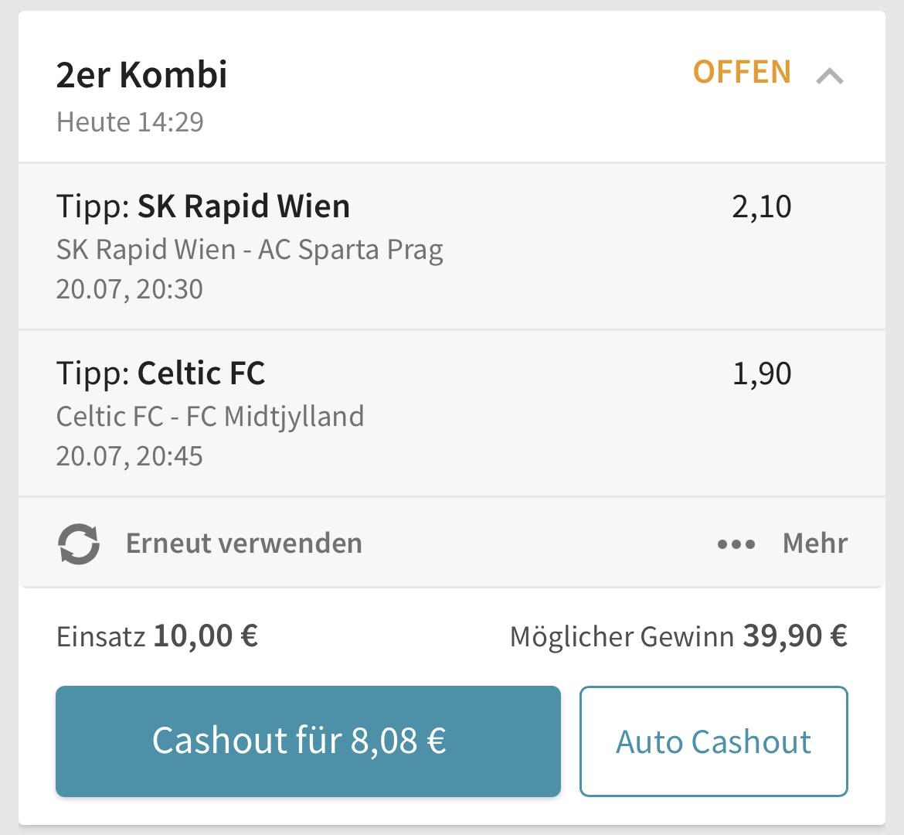Cash out the bet for 8,08 €

click(x=308, y=741)
